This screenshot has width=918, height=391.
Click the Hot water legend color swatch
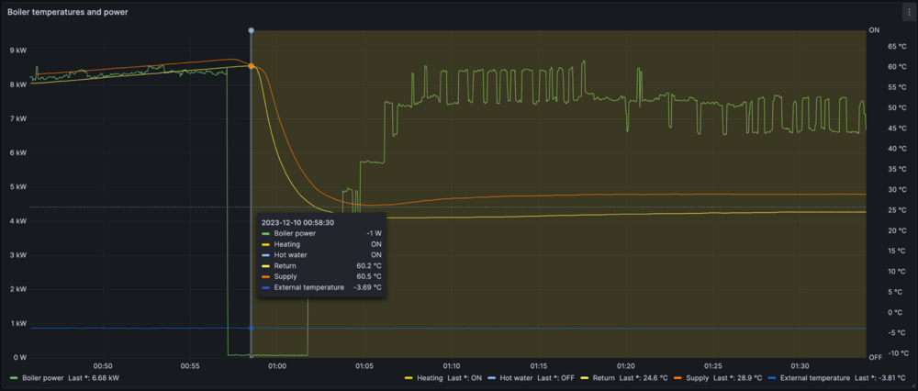494,377
